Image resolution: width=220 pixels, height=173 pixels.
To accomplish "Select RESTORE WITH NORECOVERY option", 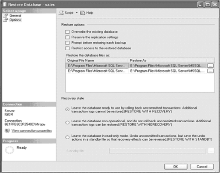I will [x=67, y=123].
